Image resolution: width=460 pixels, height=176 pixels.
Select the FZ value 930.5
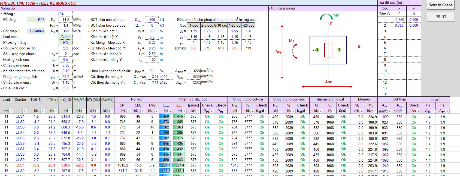66,165
